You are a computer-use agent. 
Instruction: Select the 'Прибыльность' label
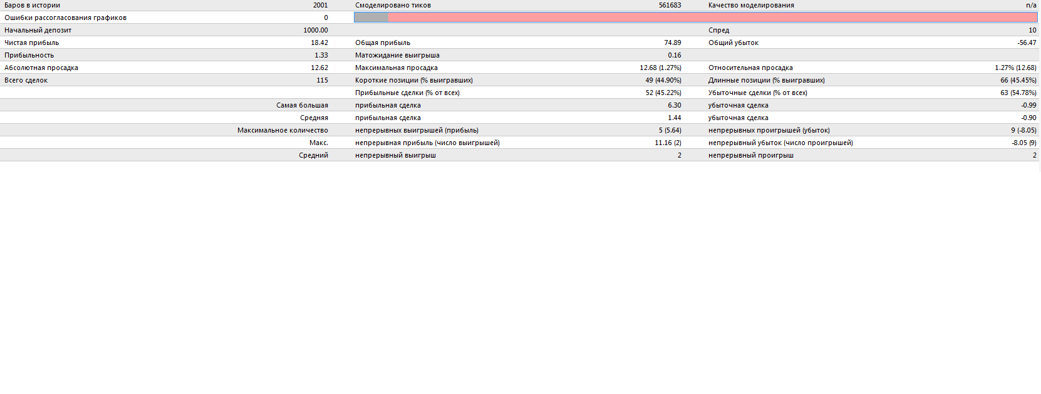tap(29, 55)
